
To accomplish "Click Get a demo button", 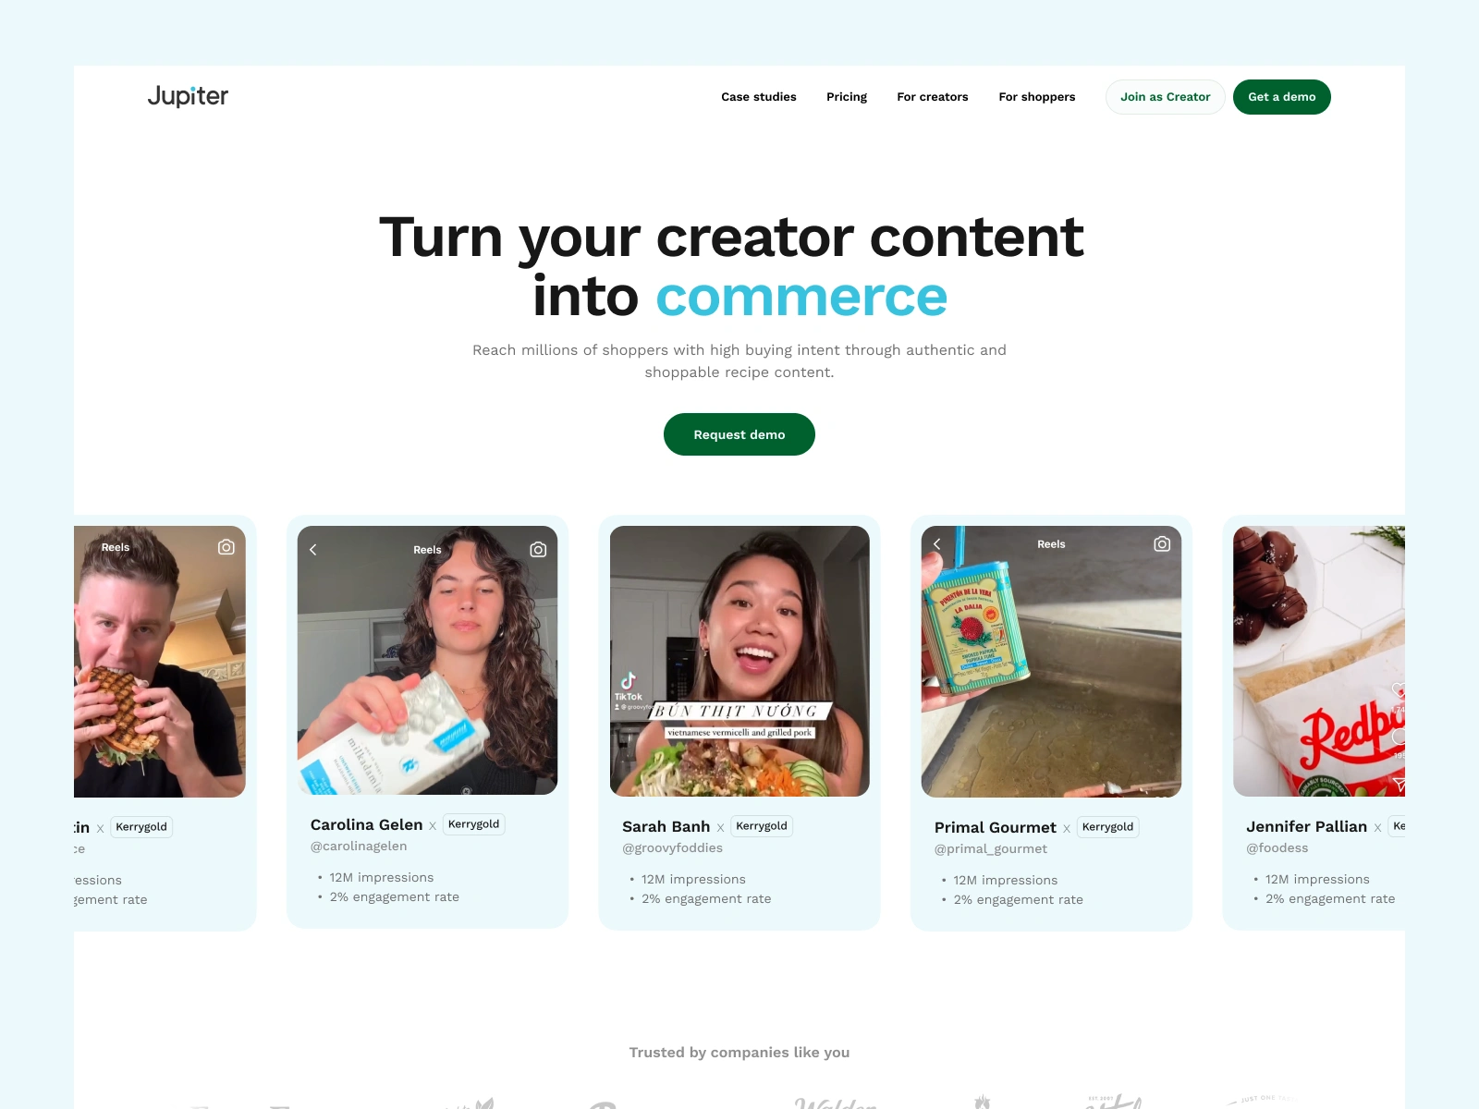I will tap(1282, 97).
